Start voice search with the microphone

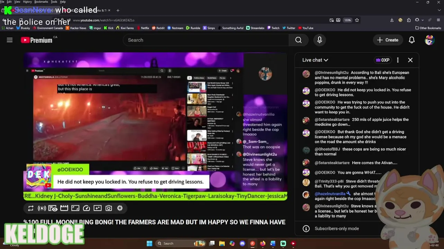(319, 40)
